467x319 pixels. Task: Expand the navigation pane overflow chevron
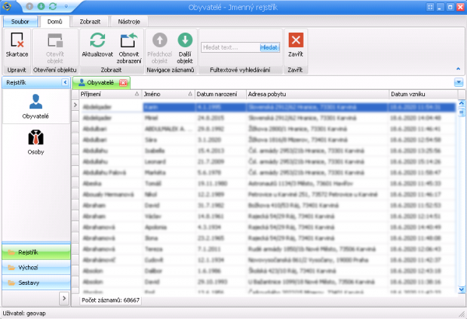[64, 298]
